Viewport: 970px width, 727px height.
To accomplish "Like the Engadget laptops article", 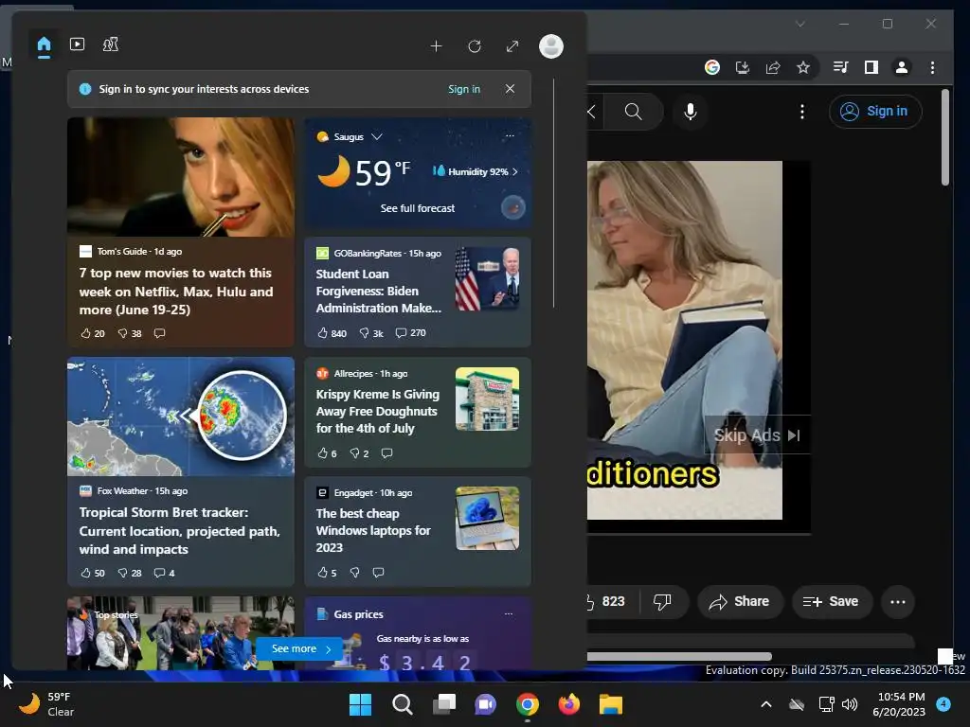I will coord(327,573).
